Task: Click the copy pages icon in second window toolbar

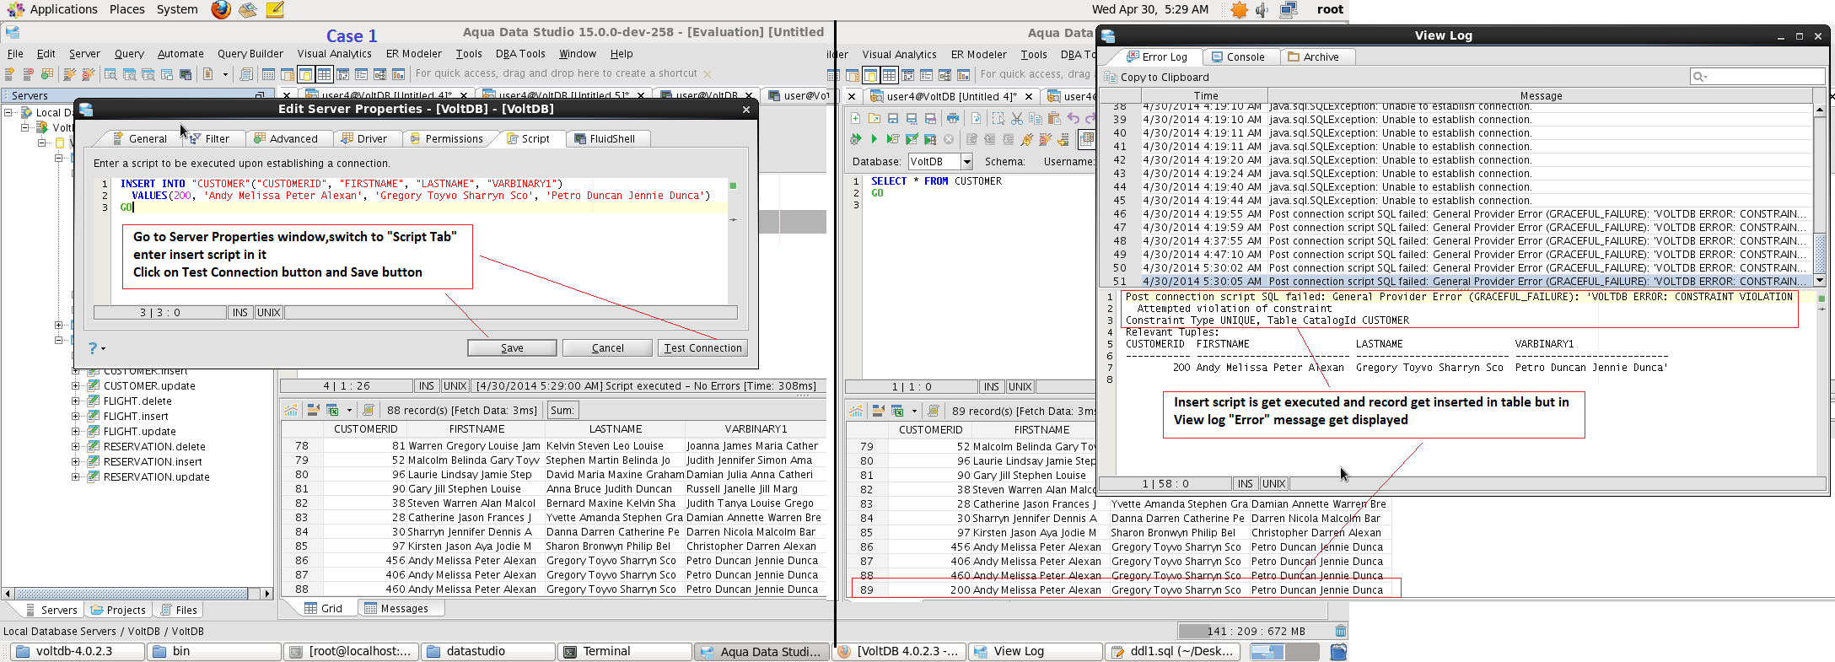Action: (x=1036, y=118)
